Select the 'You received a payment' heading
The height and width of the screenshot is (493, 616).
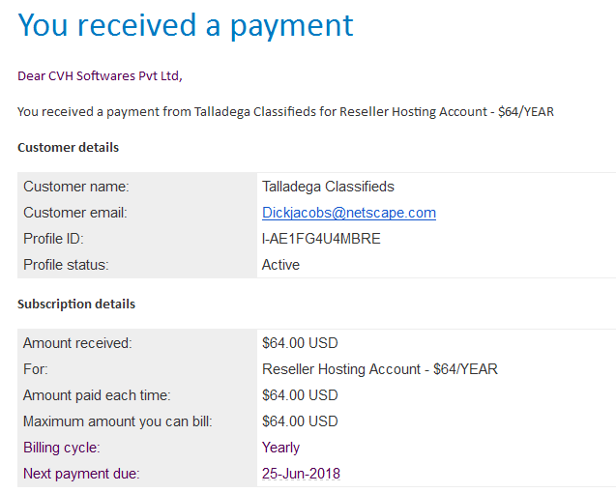pyautogui.click(x=186, y=25)
